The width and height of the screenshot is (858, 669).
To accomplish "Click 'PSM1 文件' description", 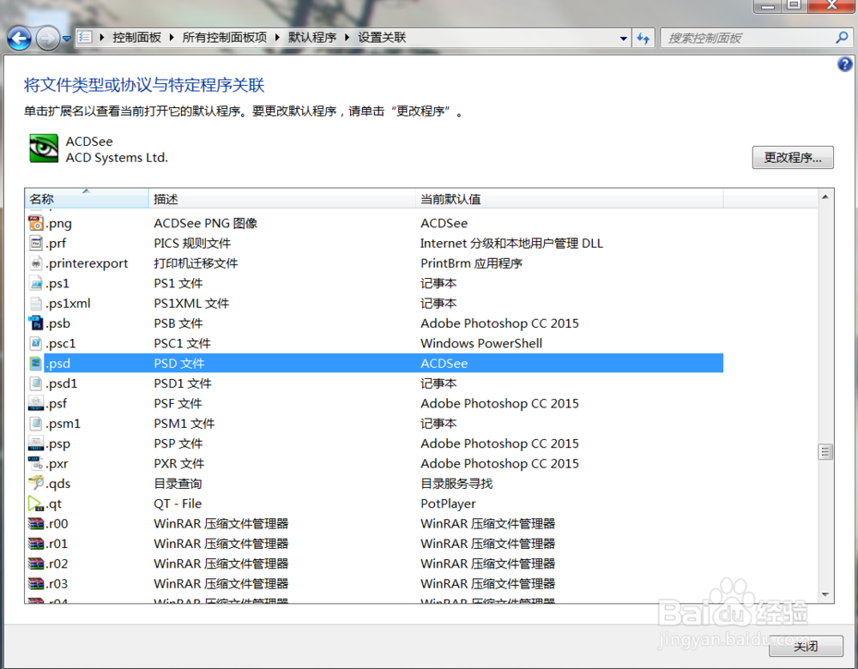I will 184,424.
